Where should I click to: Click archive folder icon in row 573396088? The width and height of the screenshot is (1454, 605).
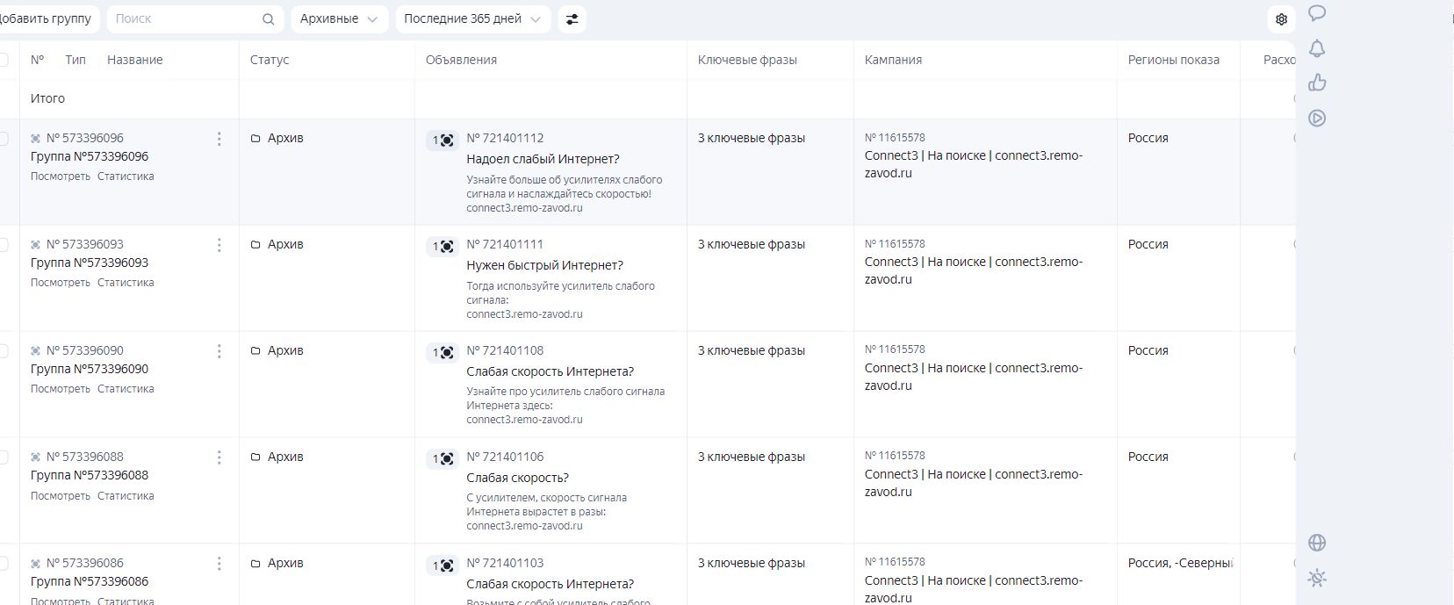pyautogui.click(x=256, y=457)
